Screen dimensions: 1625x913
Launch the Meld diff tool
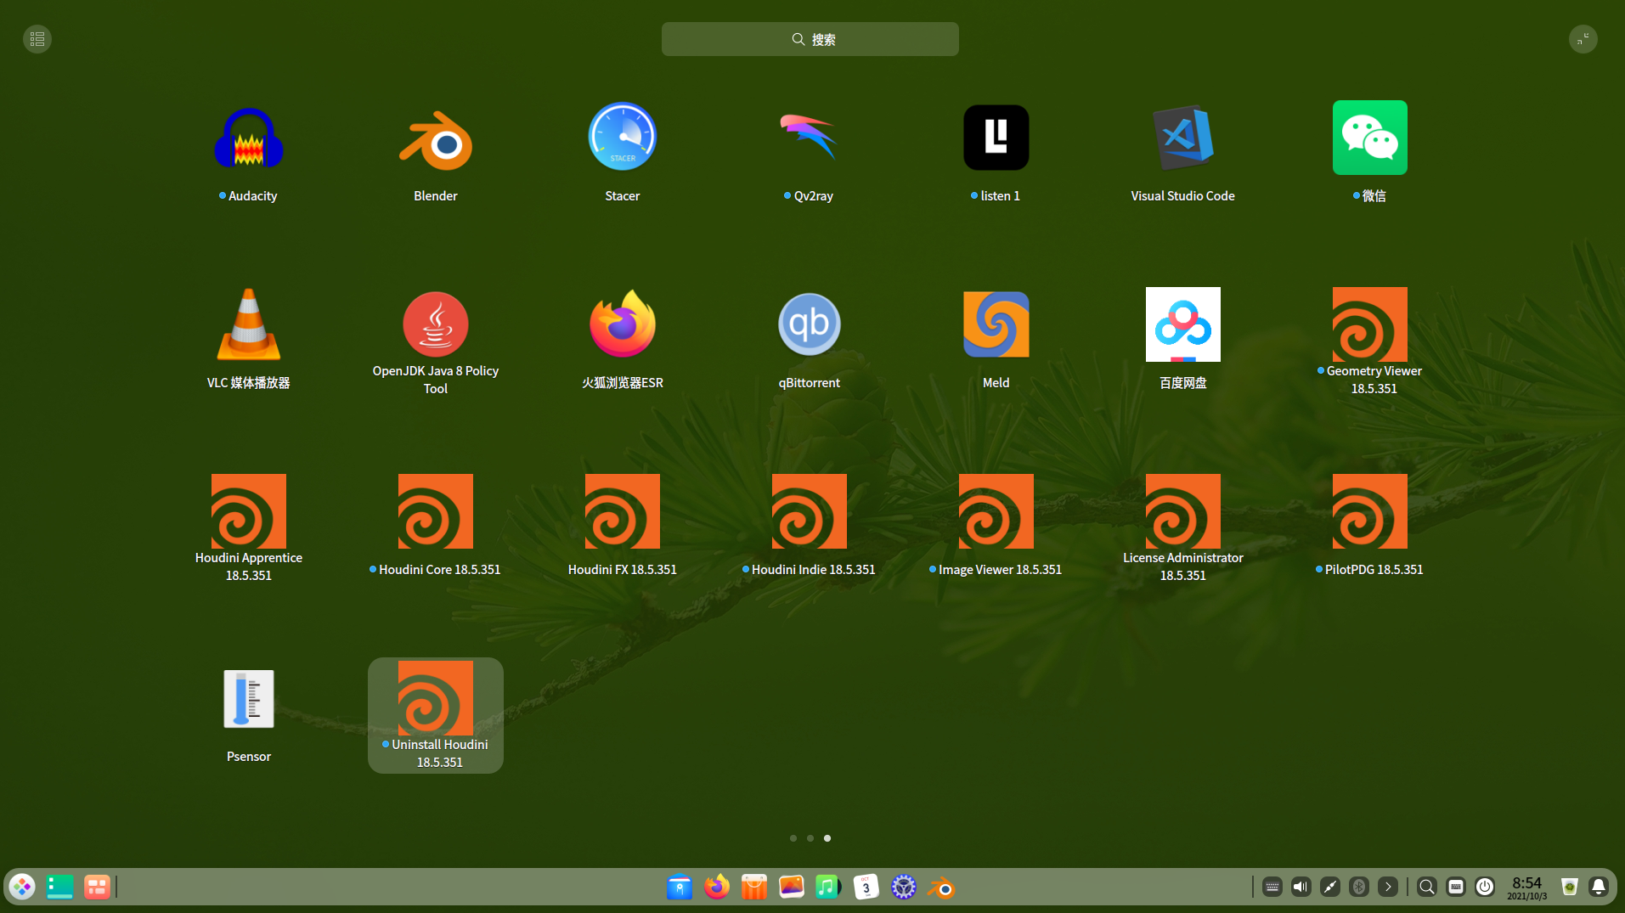[996, 324]
